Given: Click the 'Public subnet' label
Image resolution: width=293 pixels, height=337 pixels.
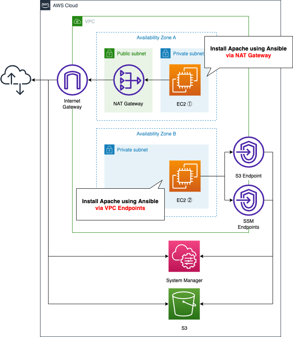Looking at the screenshot, I should tap(131, 54).
